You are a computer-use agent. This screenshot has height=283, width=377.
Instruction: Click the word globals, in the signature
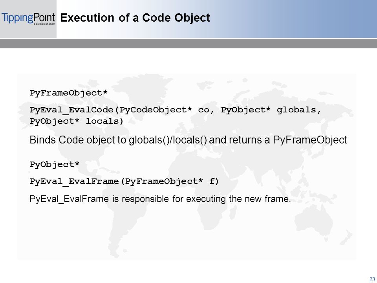[299, 110]
